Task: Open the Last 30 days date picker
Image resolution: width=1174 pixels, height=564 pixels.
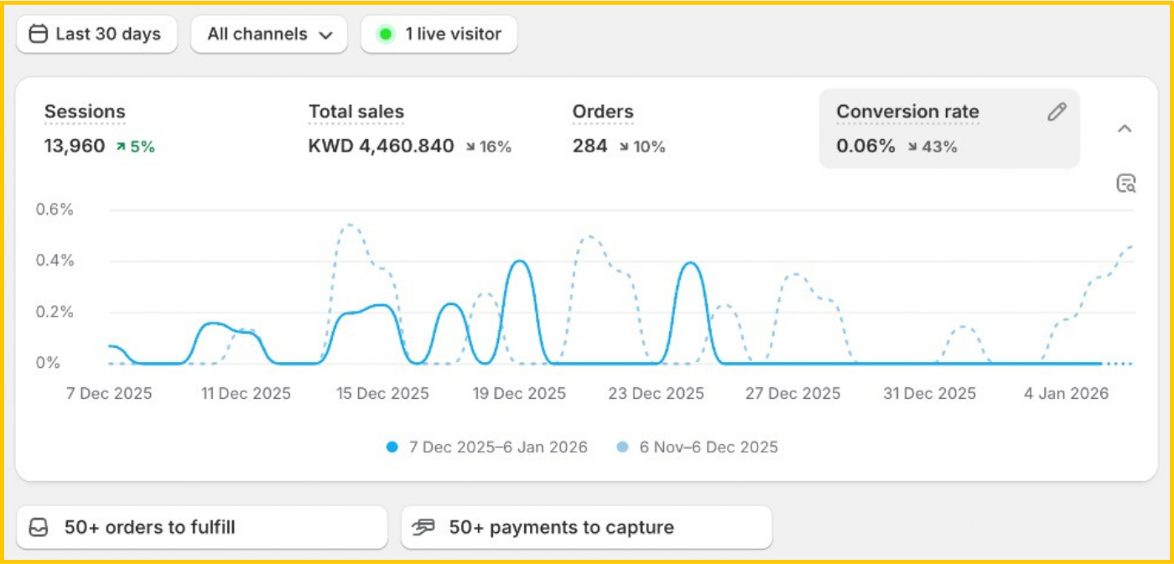Action: 96,34
